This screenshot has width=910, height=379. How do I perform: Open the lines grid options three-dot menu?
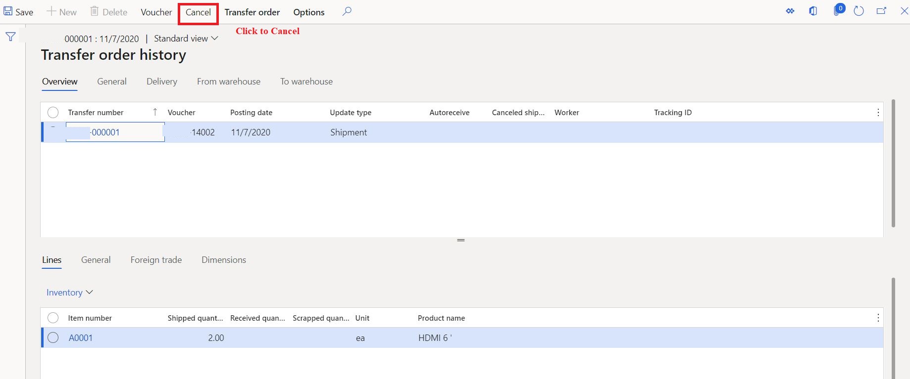point(878,318)
